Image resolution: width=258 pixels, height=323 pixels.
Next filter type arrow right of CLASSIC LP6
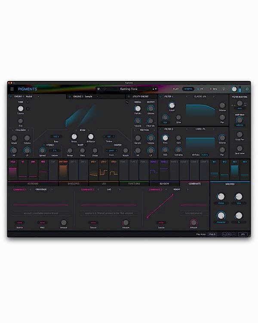214,96
